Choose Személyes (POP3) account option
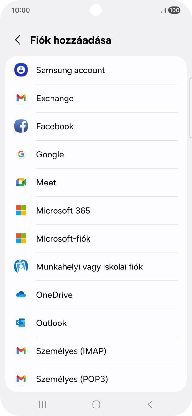 72,379
